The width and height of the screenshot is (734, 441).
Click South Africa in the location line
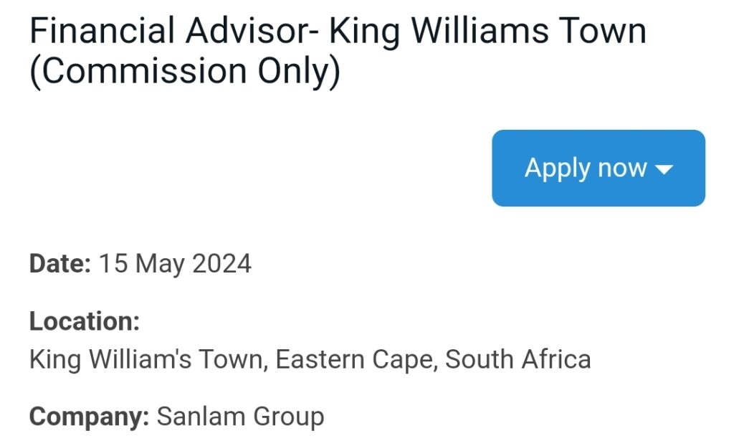pyautogui.click(x=518, y=359)
